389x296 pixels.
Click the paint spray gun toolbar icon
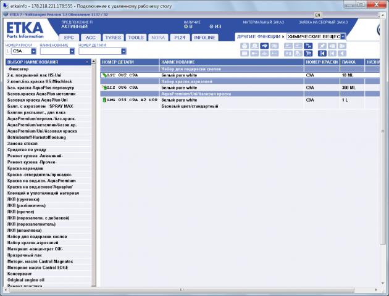[x=264, y=46]
